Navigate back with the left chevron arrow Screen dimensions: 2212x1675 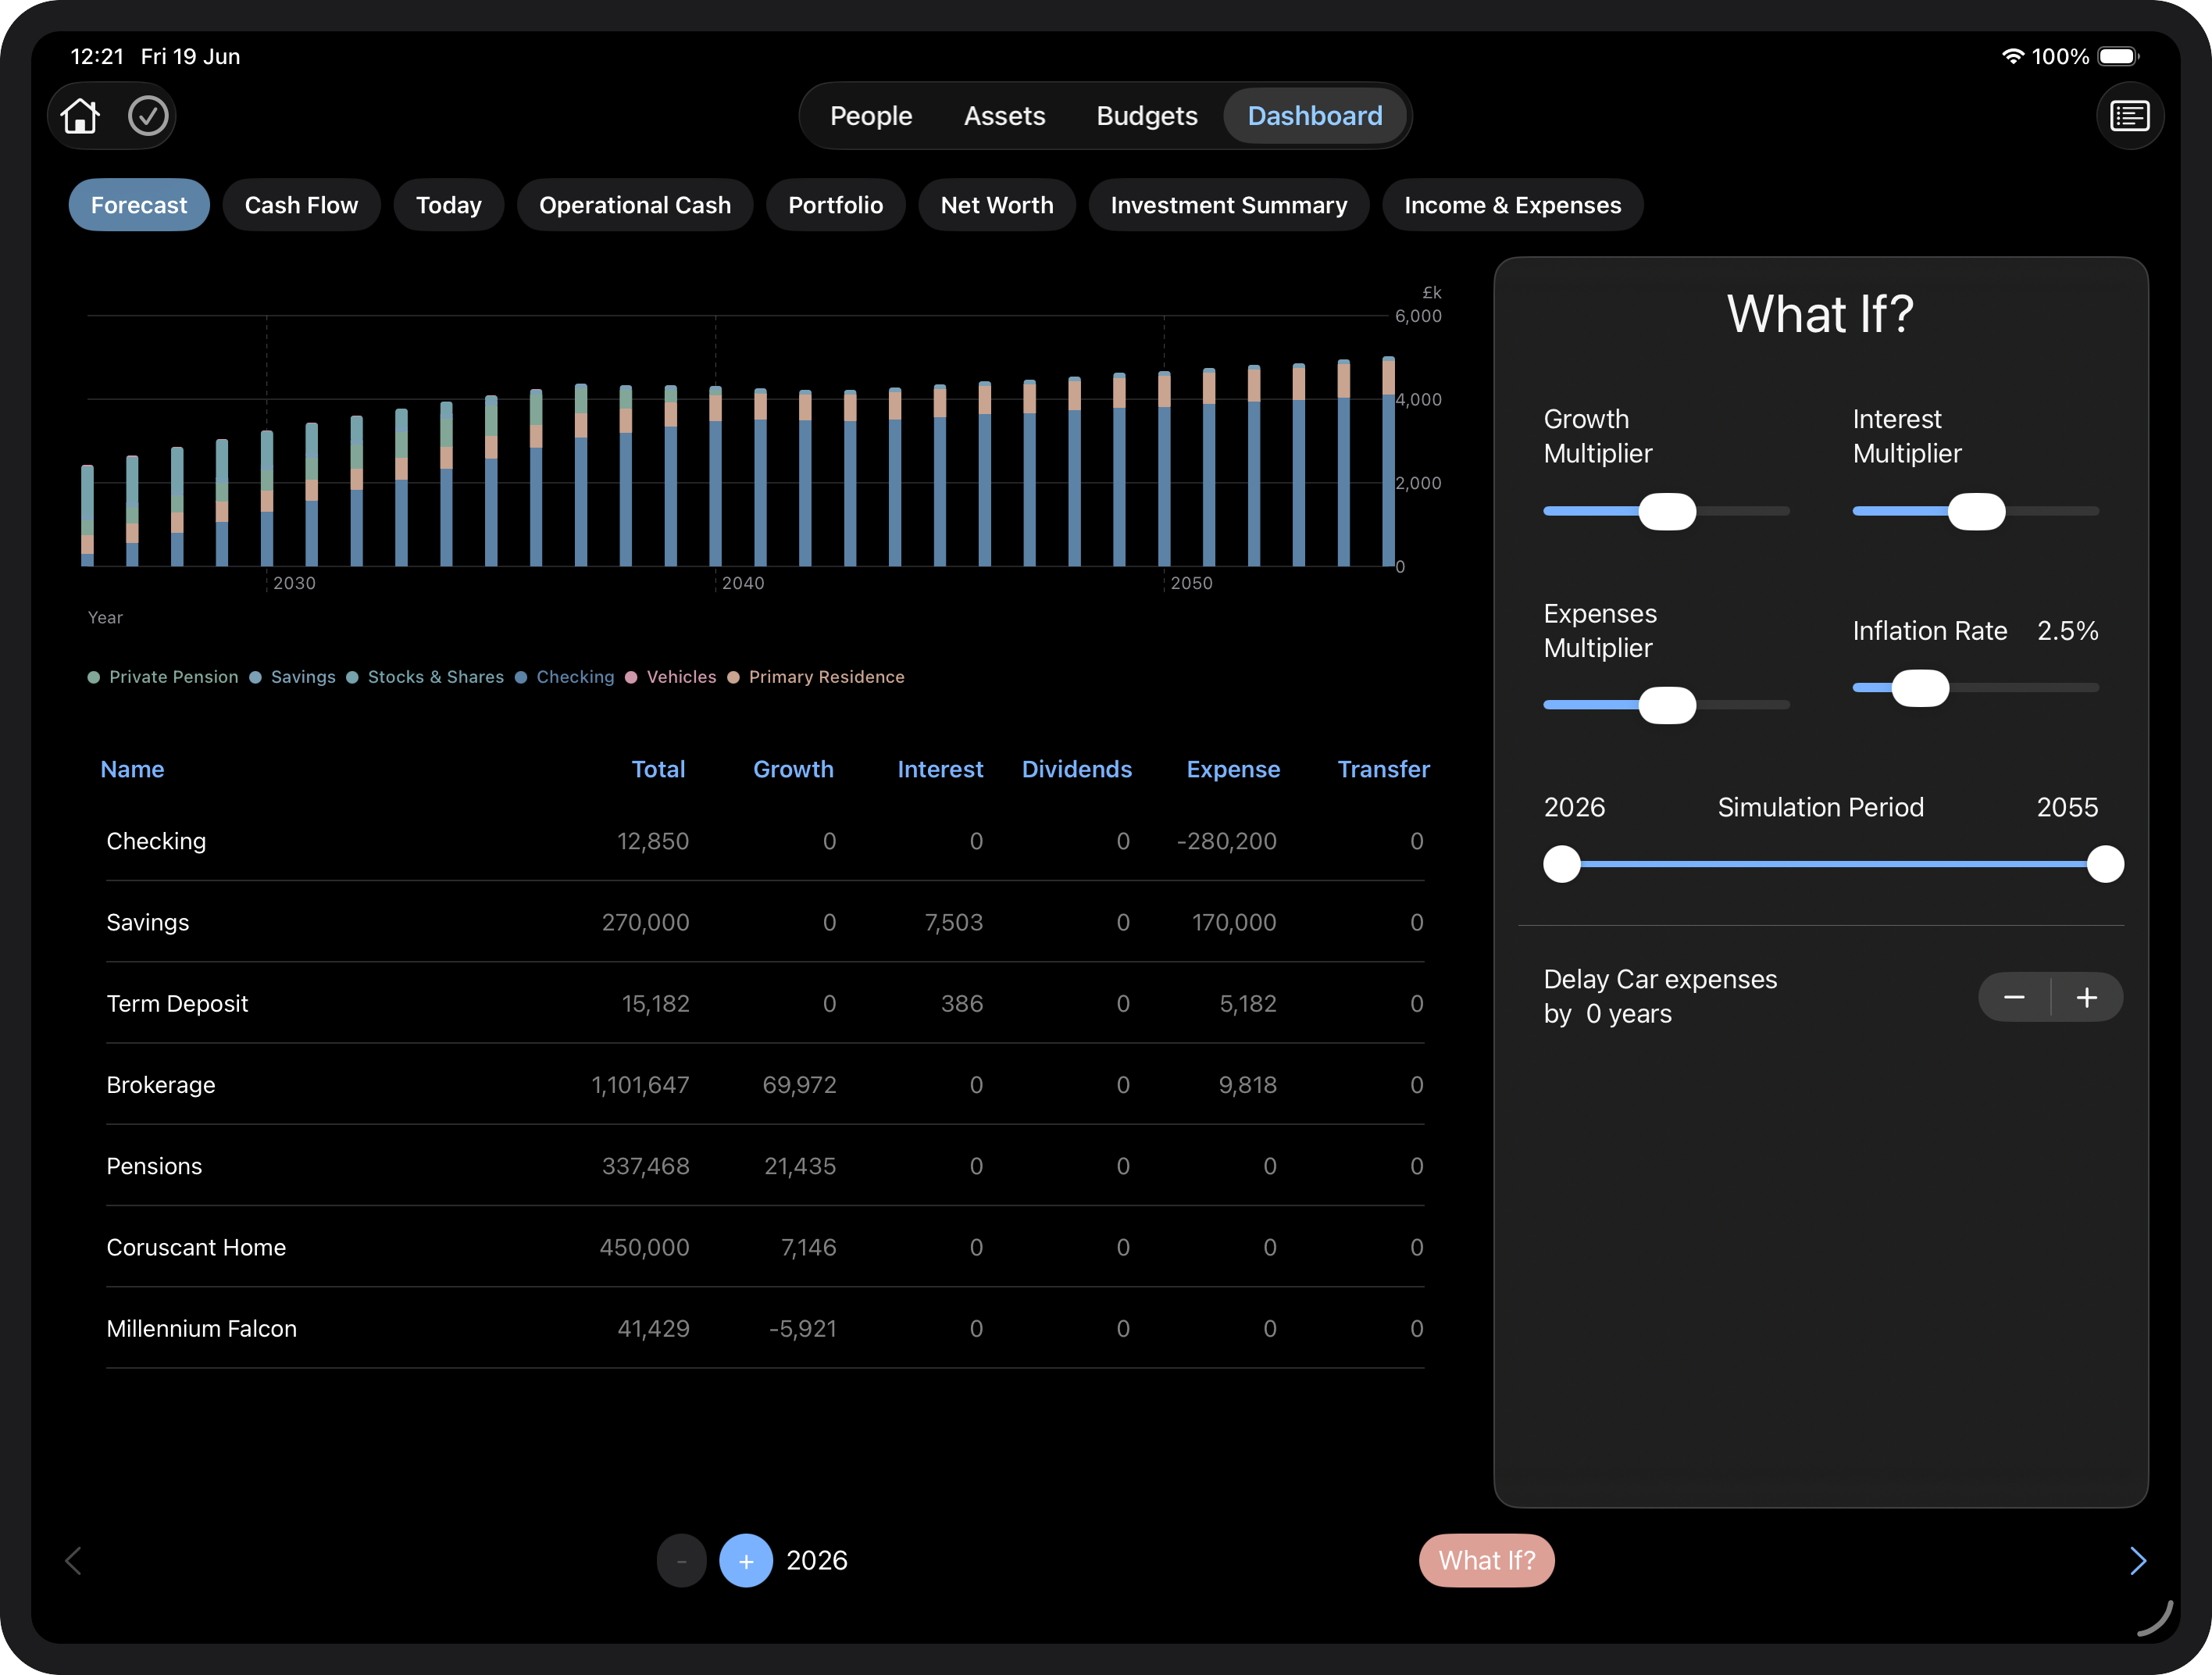(74, 1561)
